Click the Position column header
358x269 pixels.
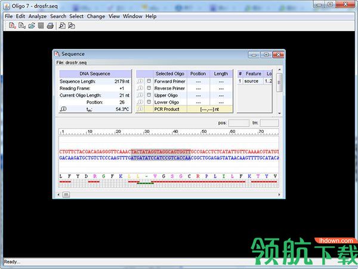click(x=198, y=74)
